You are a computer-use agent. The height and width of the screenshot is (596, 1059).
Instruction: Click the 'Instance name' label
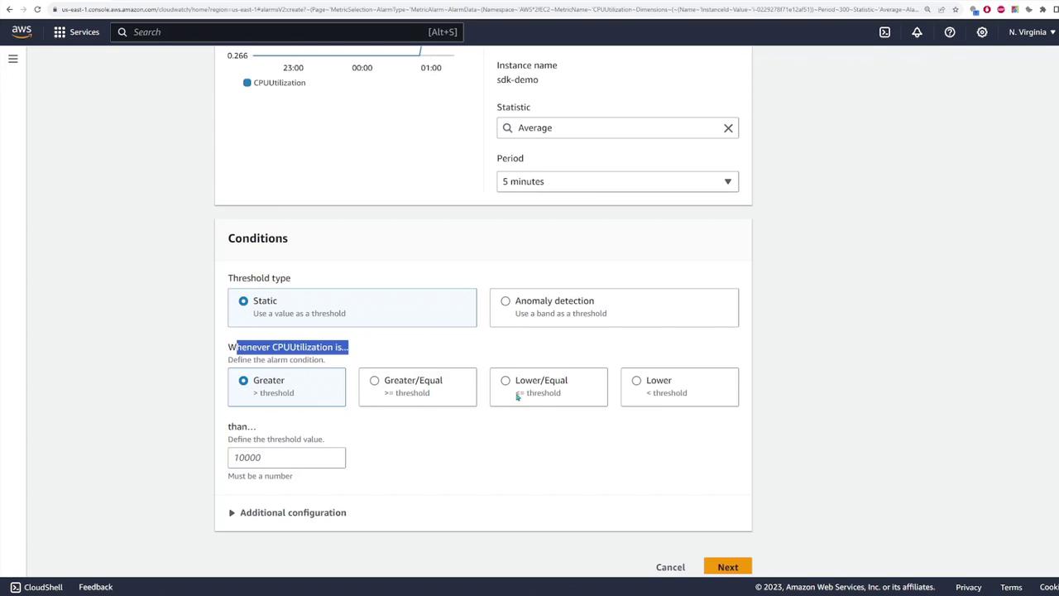pyautogui.click(x=527, y=65)
